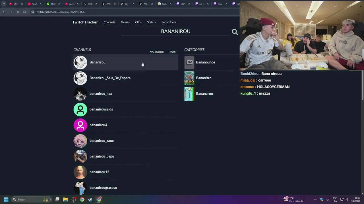Screen dimensions: 364x204
Task: Open the Subscribers menu item
Action: click(169, 22)
